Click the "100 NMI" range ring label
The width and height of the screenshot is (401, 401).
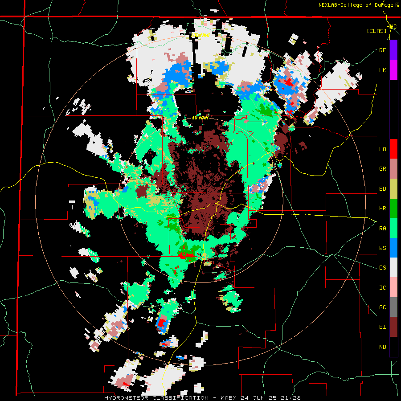[x=200, y=35]
